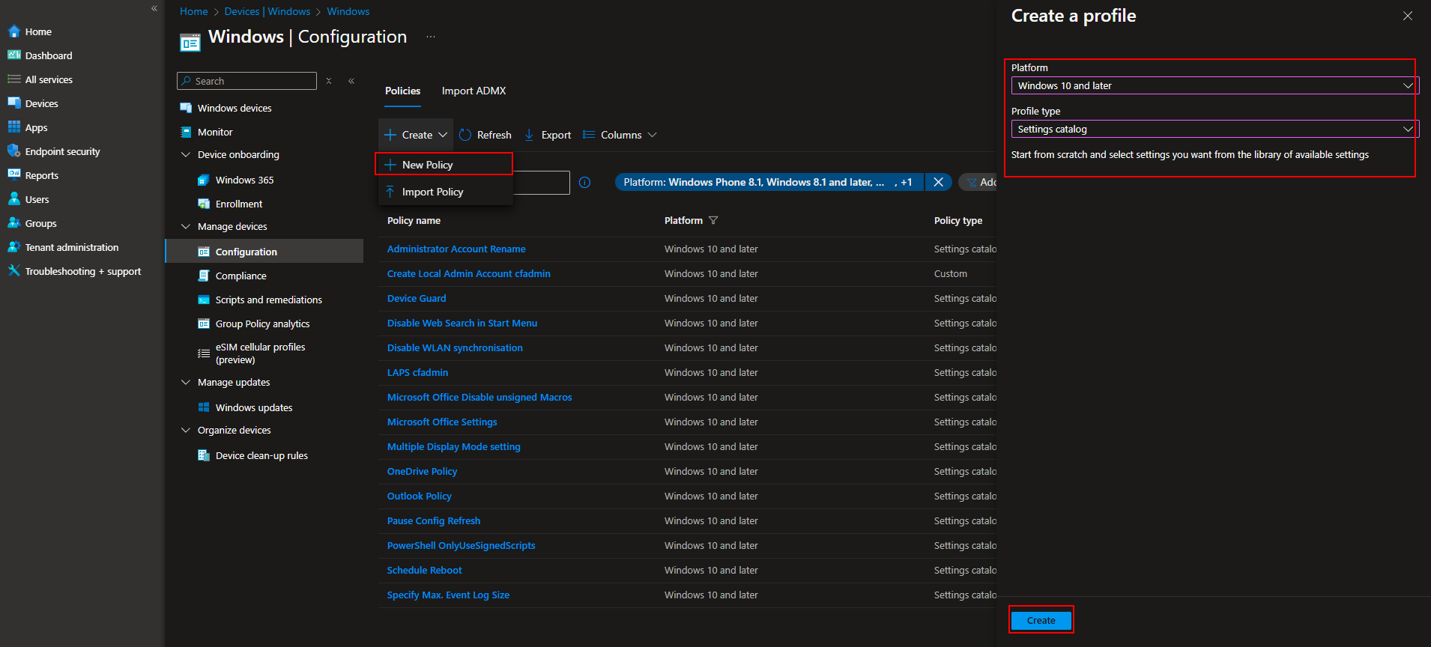
Task: Open Endpoint security in left navigation
Action: 62,151
